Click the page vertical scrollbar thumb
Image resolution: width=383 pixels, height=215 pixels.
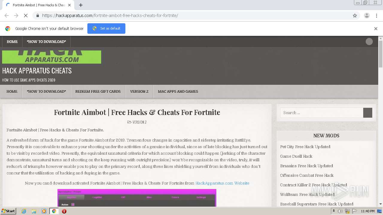tap(381, 54)
